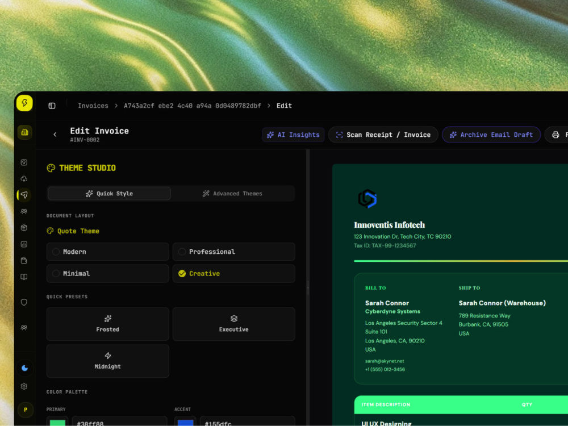Screen dimensions: 568x426
Task: Open the shield security icon in sidebar
Action: tap(24, 302)
